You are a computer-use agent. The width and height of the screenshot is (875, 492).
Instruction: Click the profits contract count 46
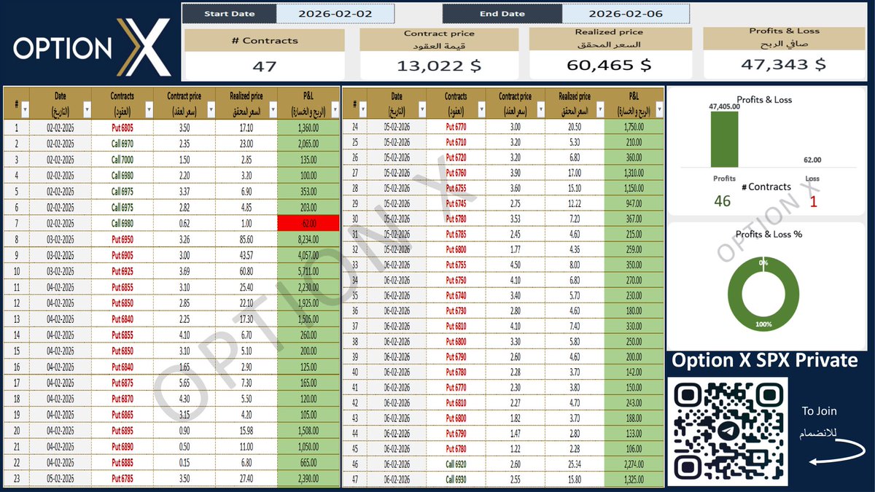pos(722,201)
